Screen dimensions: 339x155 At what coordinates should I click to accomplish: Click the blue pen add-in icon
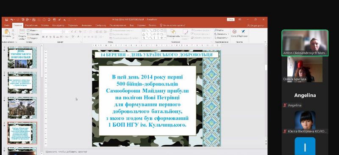click(243, 32)
